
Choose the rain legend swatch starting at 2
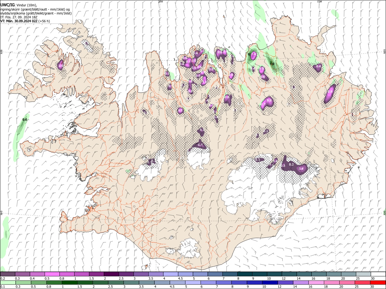[101, 282]
